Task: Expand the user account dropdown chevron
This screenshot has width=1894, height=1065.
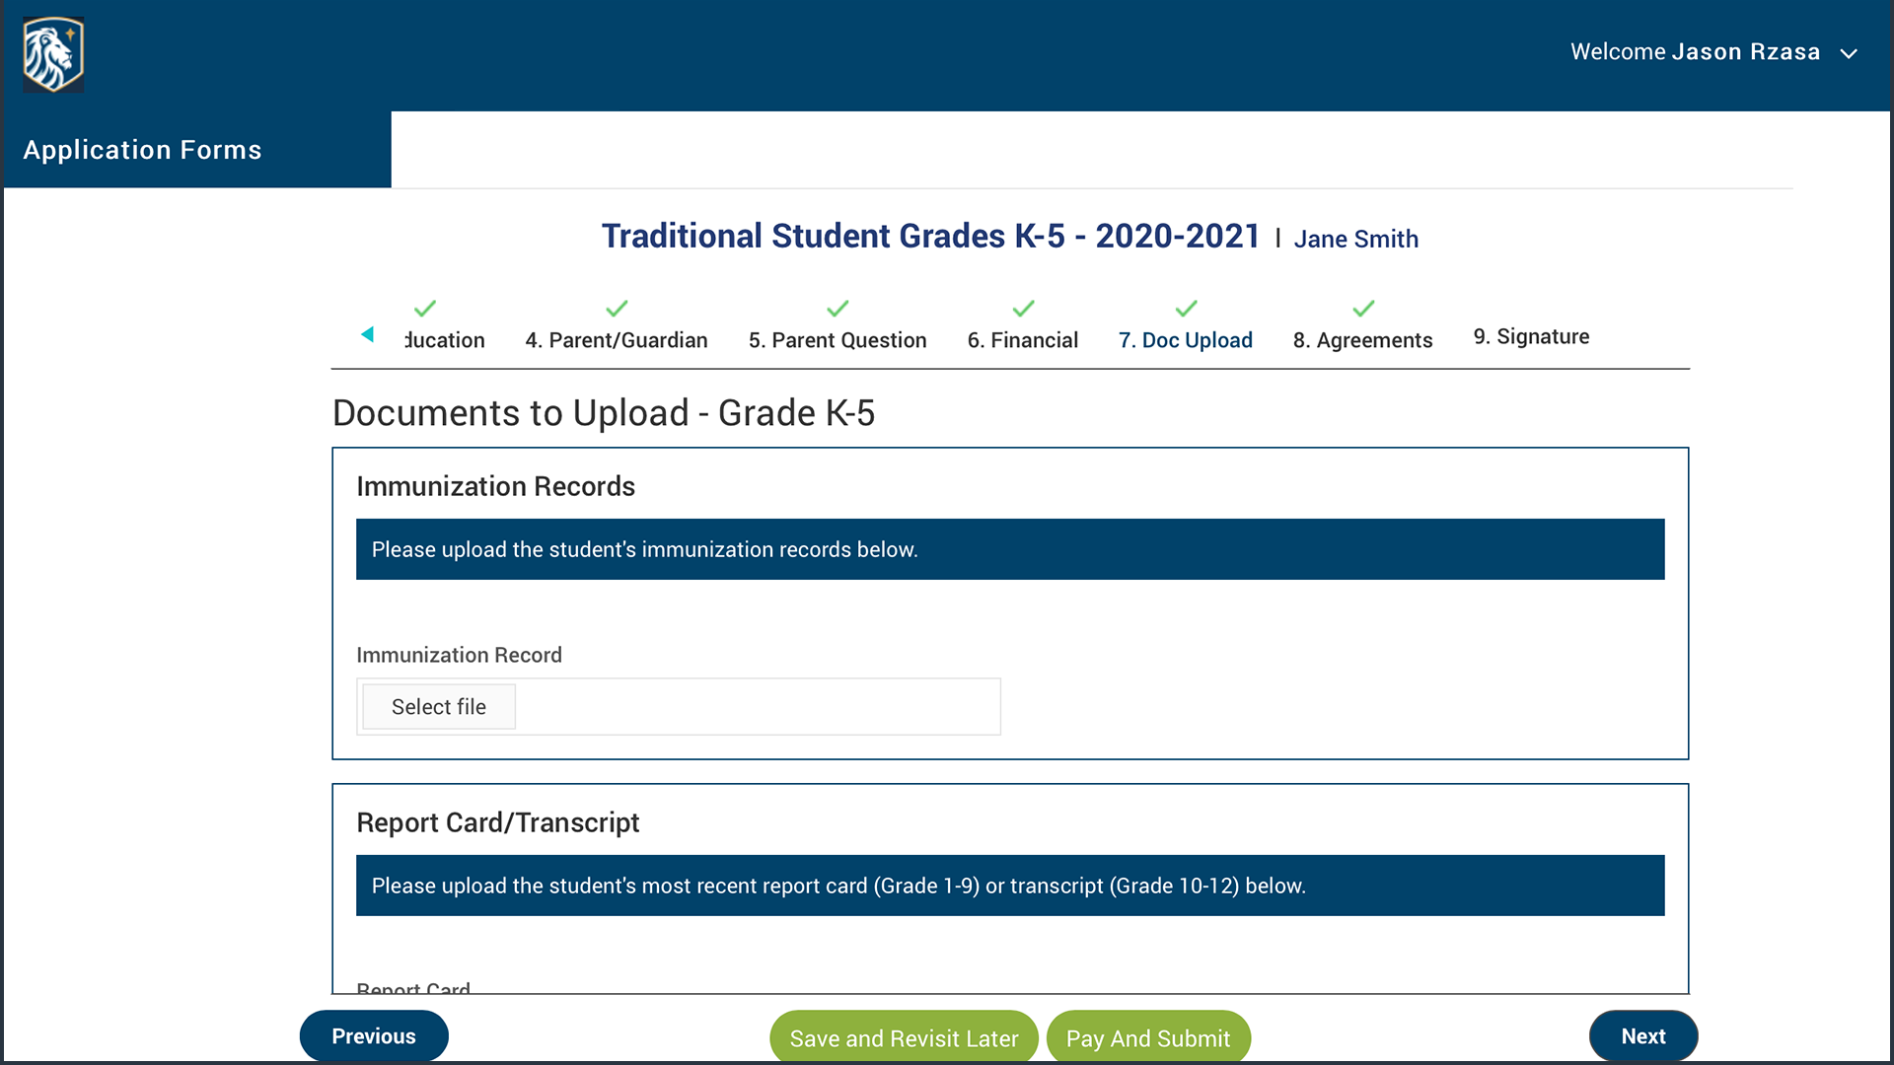Action: pos(1849,54)
